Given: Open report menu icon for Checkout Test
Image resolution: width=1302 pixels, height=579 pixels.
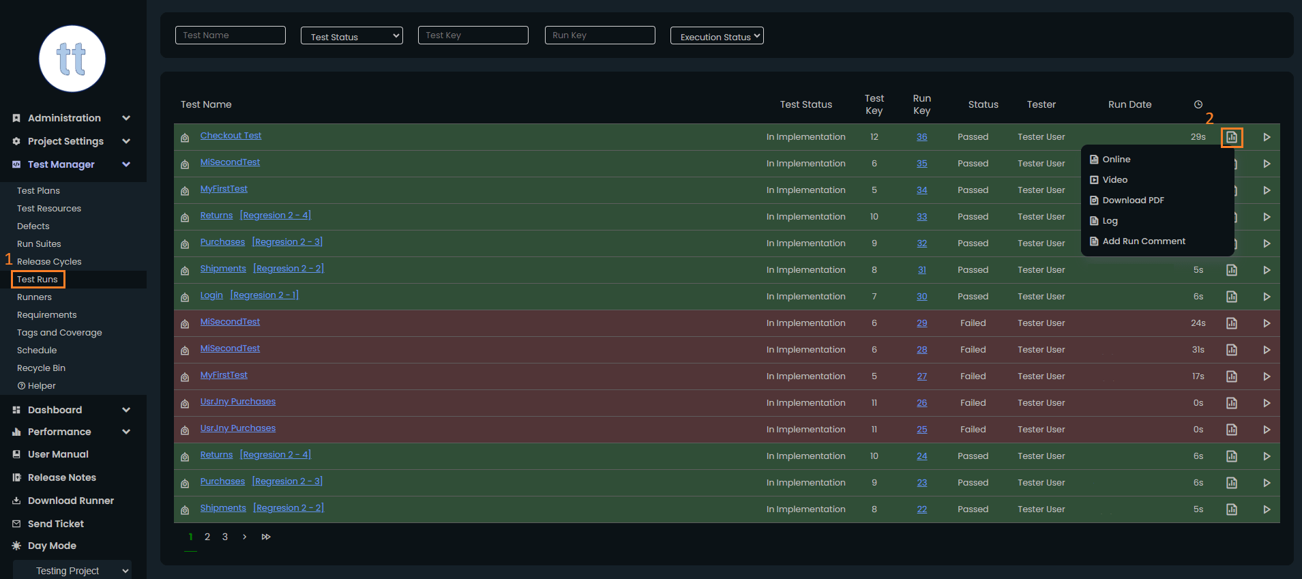Looking at the screenshot, I should tap(1231, 137).
